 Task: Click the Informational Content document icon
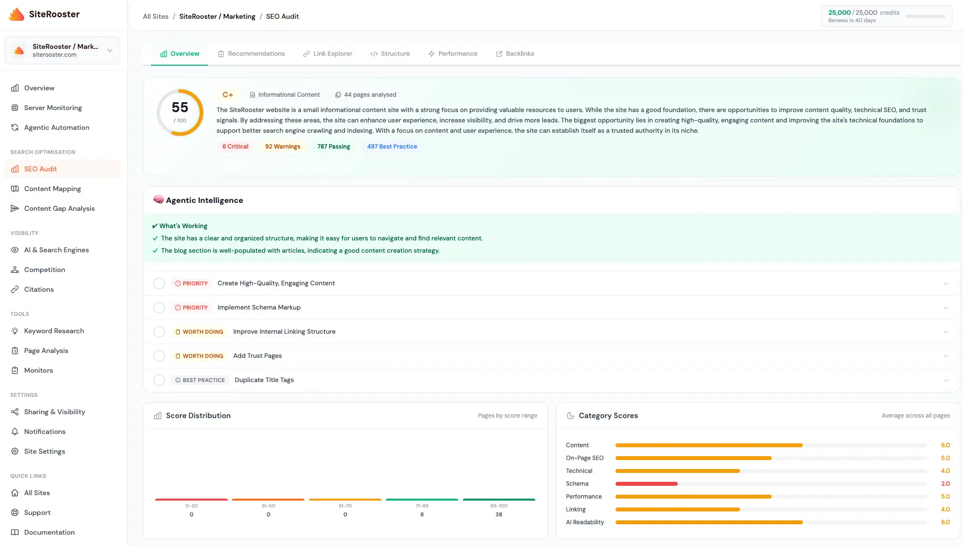pos(253,95)
